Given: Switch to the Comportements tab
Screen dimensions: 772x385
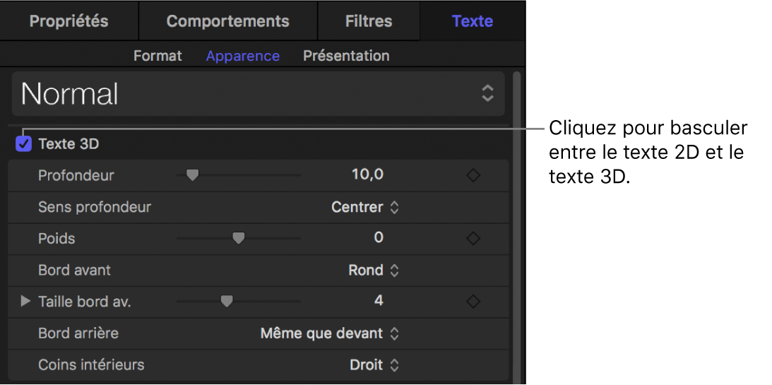Looking at the screenshot, I should point(227,21).
